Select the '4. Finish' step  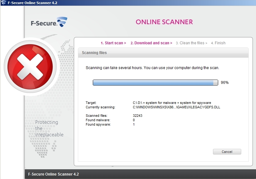pos(218,43)
